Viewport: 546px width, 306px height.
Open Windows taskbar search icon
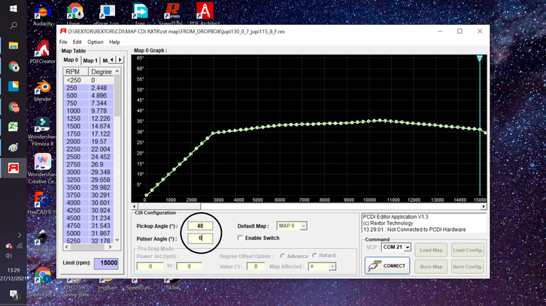coord(13,25)
